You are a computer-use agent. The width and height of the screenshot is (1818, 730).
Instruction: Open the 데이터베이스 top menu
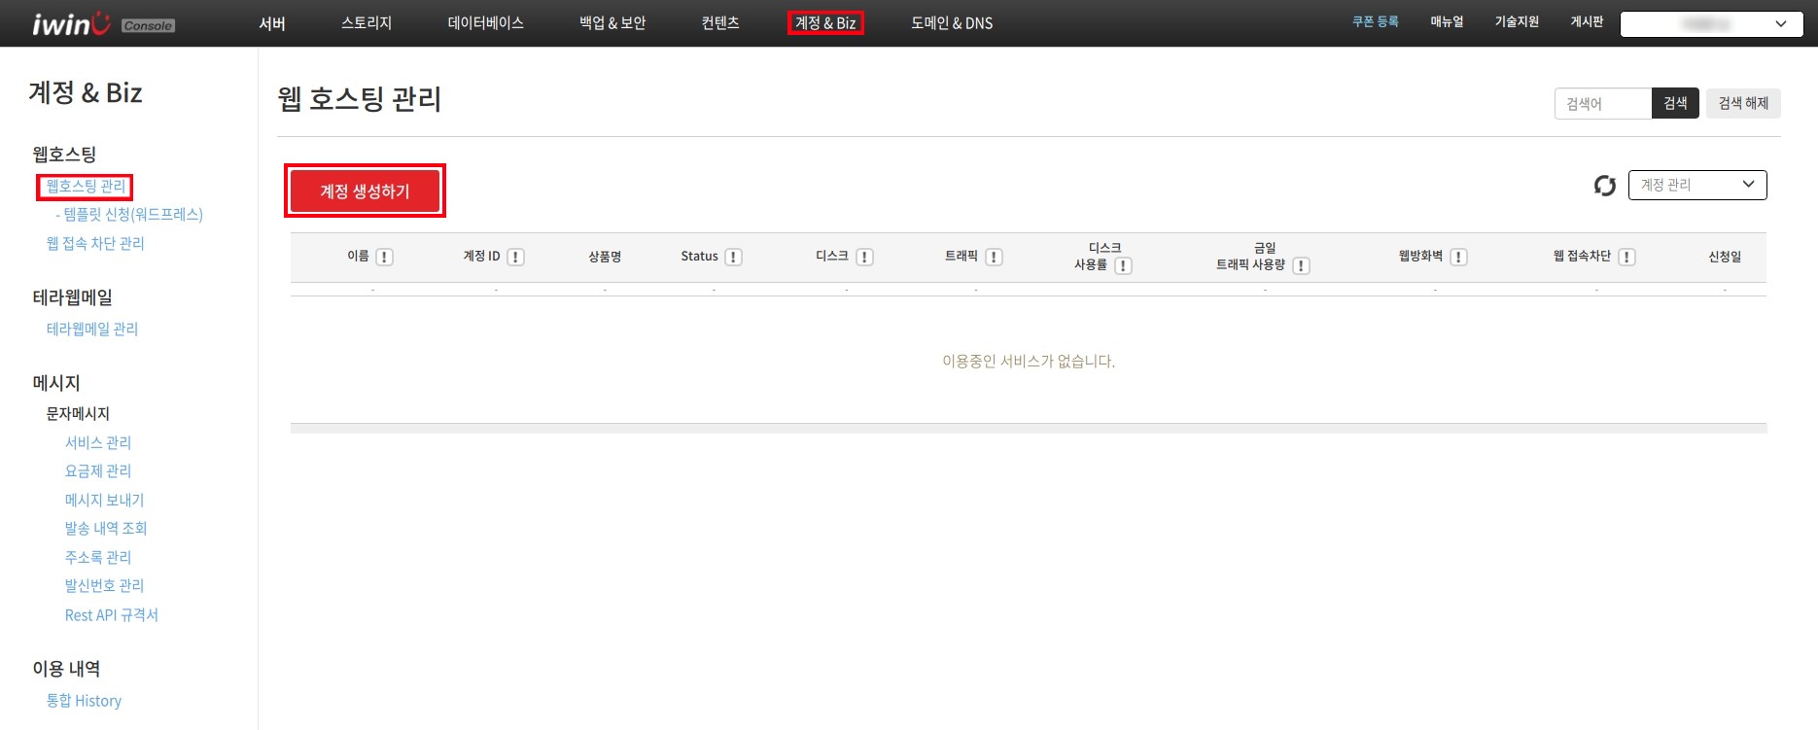pyautogui.click(x=485, y=23)
